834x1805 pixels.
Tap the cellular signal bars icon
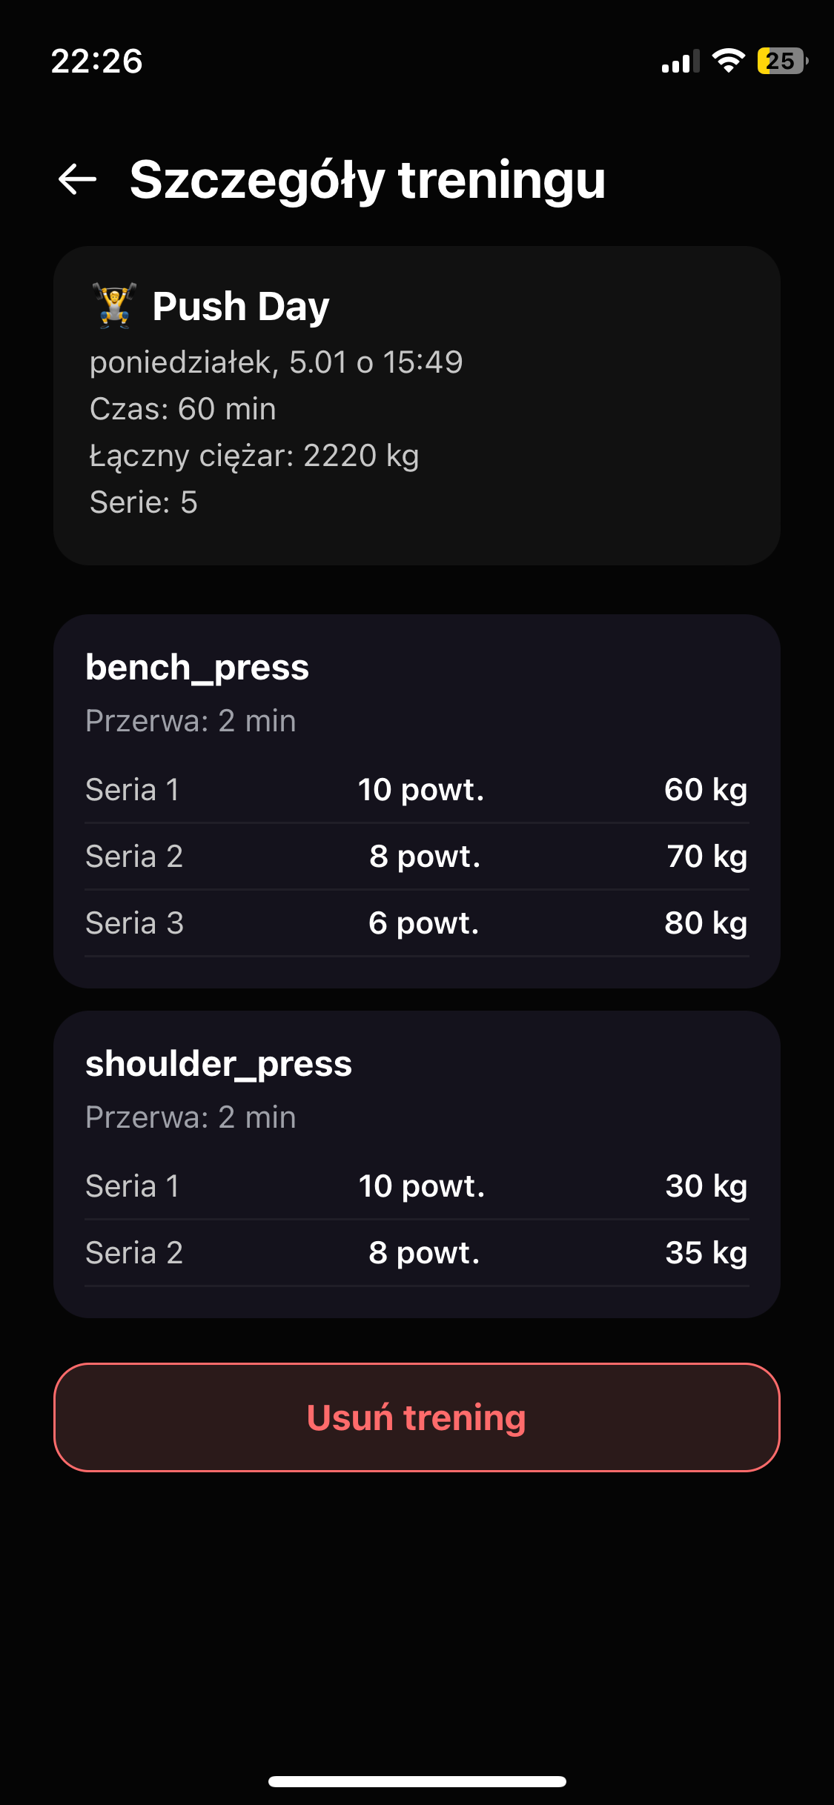click(x=680, y=62)
